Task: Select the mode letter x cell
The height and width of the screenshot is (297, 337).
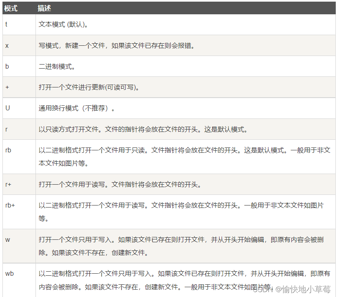Action: pyautogui.click(x=7, y=45)
